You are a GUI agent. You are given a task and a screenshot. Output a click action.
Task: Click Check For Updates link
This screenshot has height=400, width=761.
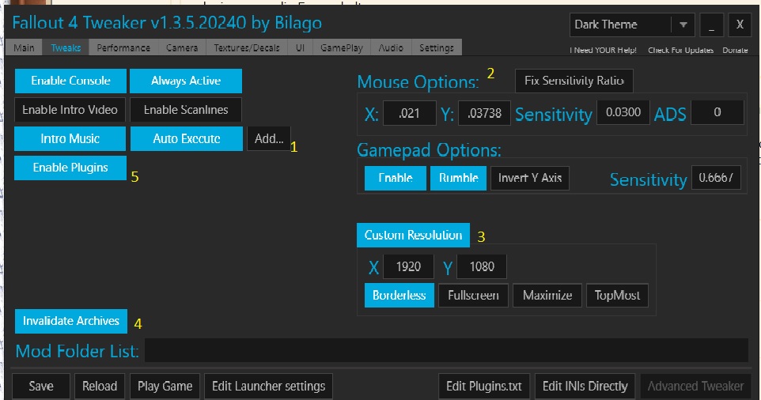coord(680,51)
